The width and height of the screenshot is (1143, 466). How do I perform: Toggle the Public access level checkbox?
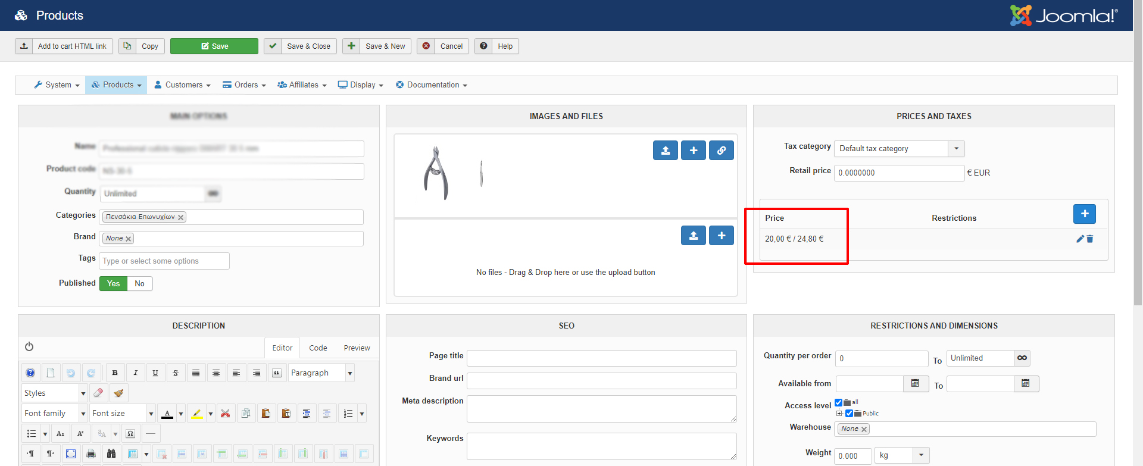(849, 414)
